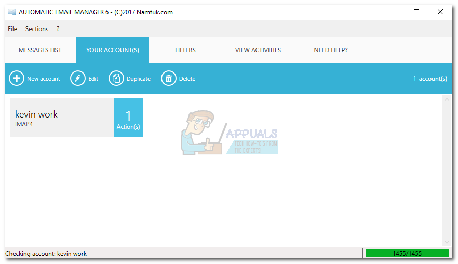Click the Duplicate label in toolbar
Screen dimensions: 458x264
point(139,79)
